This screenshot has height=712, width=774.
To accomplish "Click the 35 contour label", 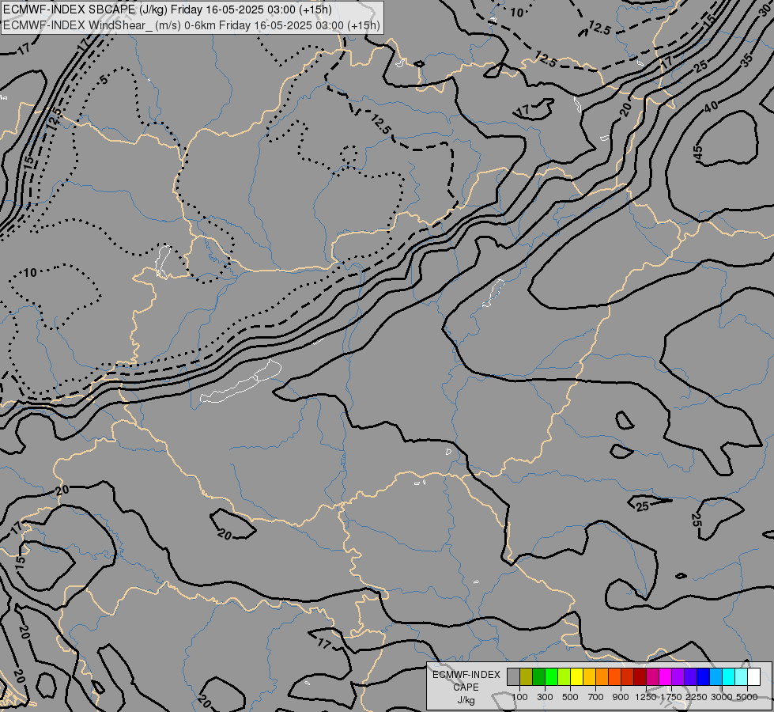I will 746,60.
